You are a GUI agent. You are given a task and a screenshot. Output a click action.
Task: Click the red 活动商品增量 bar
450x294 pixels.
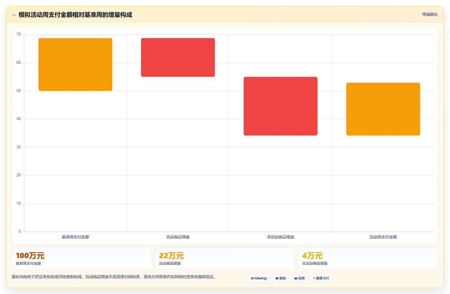(x=178, y=57)
